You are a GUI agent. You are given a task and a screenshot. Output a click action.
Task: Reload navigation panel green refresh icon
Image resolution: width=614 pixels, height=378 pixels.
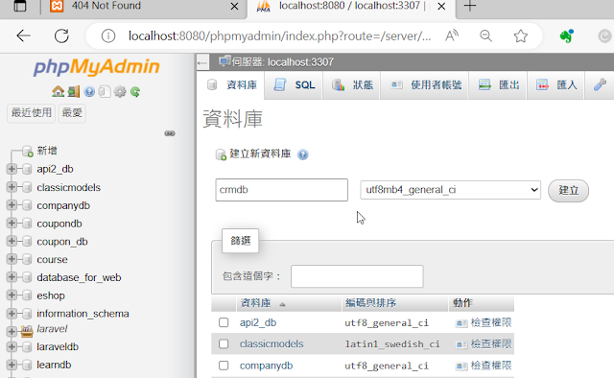pyautogui.click(x=135, y=92)
